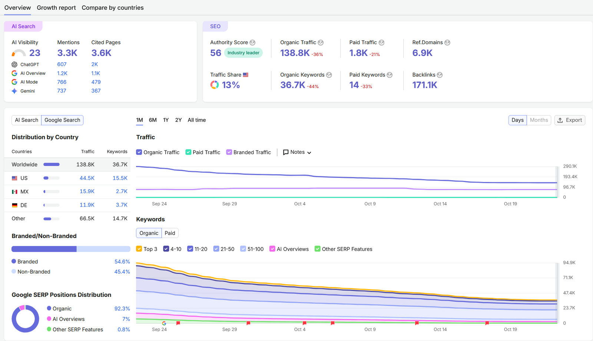Click the Traffic Share donut icon
Image resolution: width=593 pixels, height=341 pixels.
(215, 85)
